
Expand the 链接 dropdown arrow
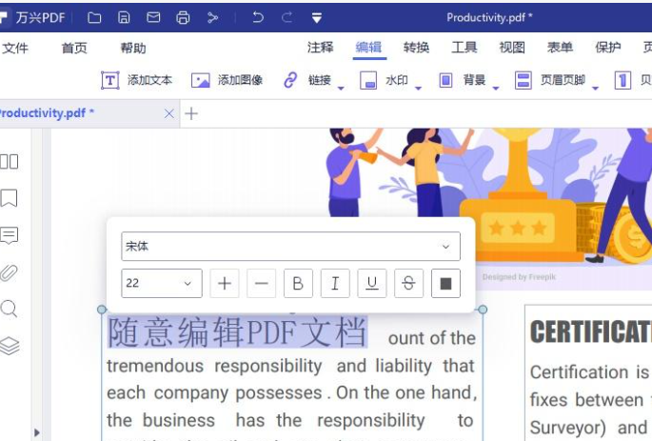(x=341, y=88)
